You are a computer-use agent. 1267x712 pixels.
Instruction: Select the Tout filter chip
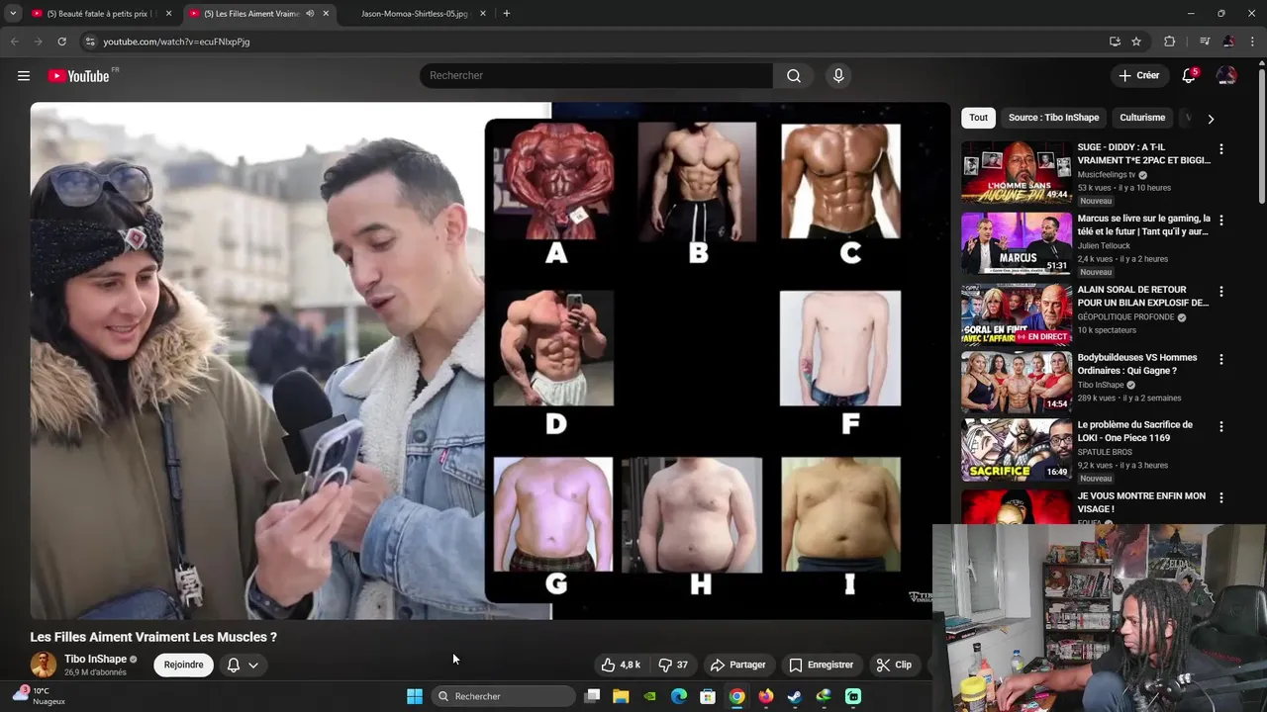(x=978, y=118)
